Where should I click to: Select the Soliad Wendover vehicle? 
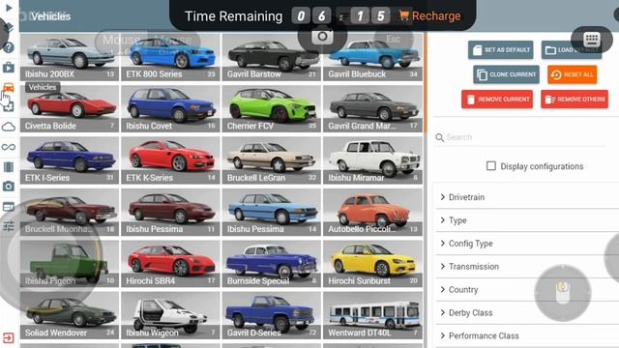click(x=70, y=316)
